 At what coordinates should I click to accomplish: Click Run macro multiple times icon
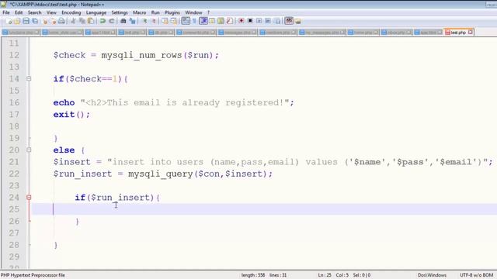(x=268, y=21)
